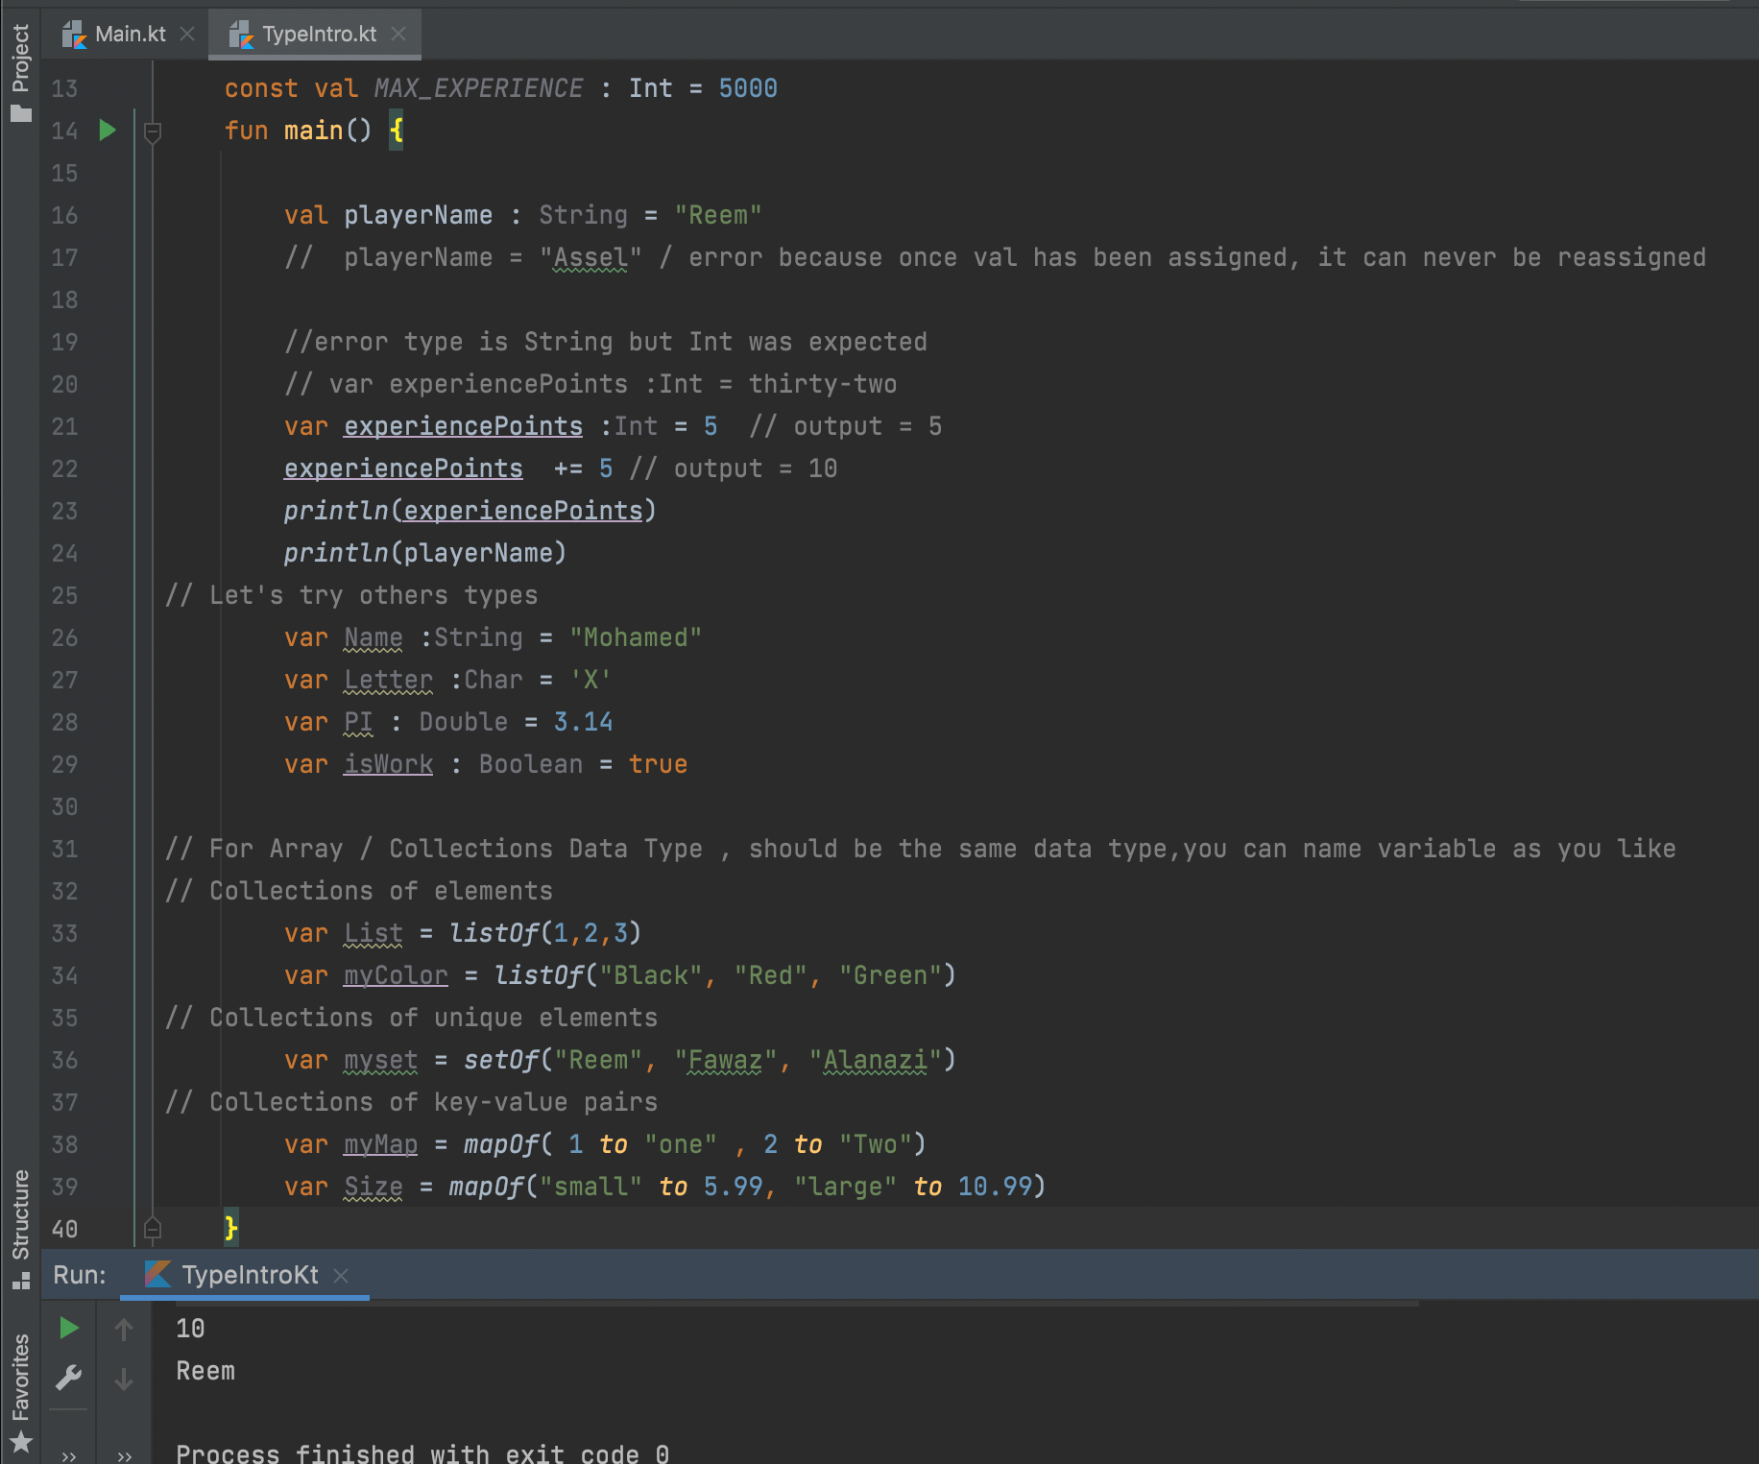Click the Favorites star icon
Screen dimensions: 1759x1464
coord(21,1442)
